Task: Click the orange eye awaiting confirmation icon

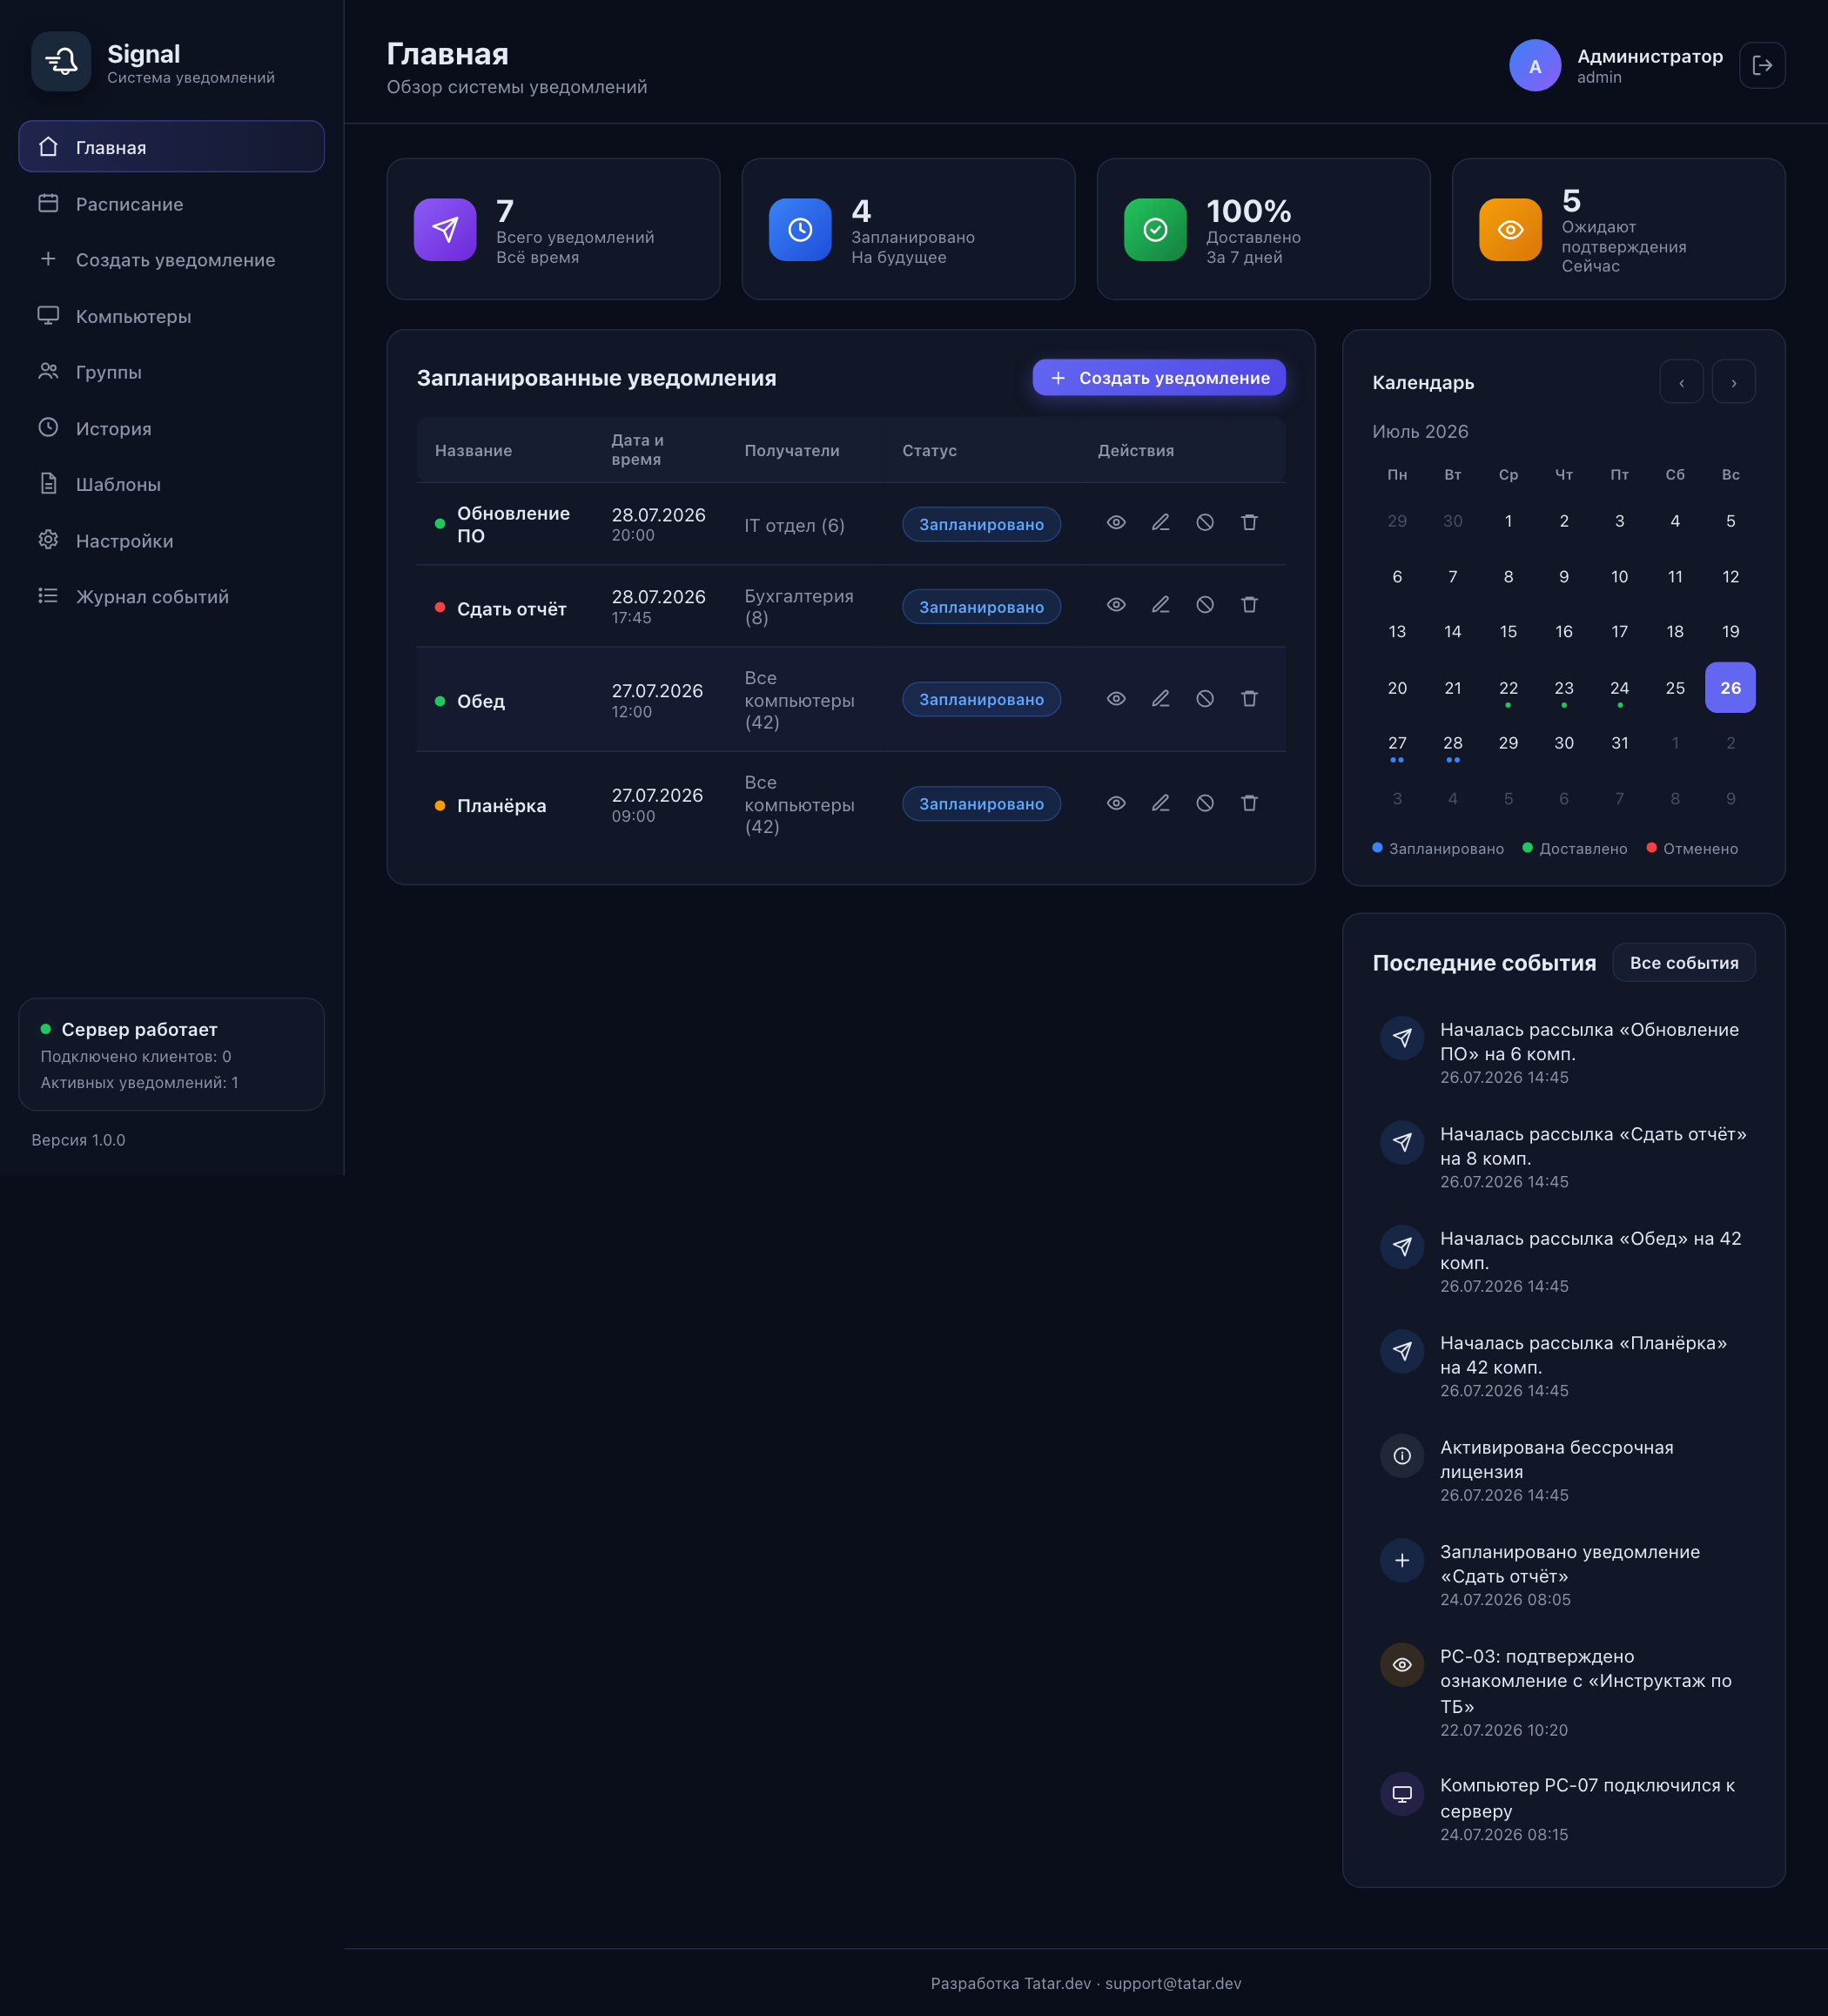Action: click(1510, 229)
